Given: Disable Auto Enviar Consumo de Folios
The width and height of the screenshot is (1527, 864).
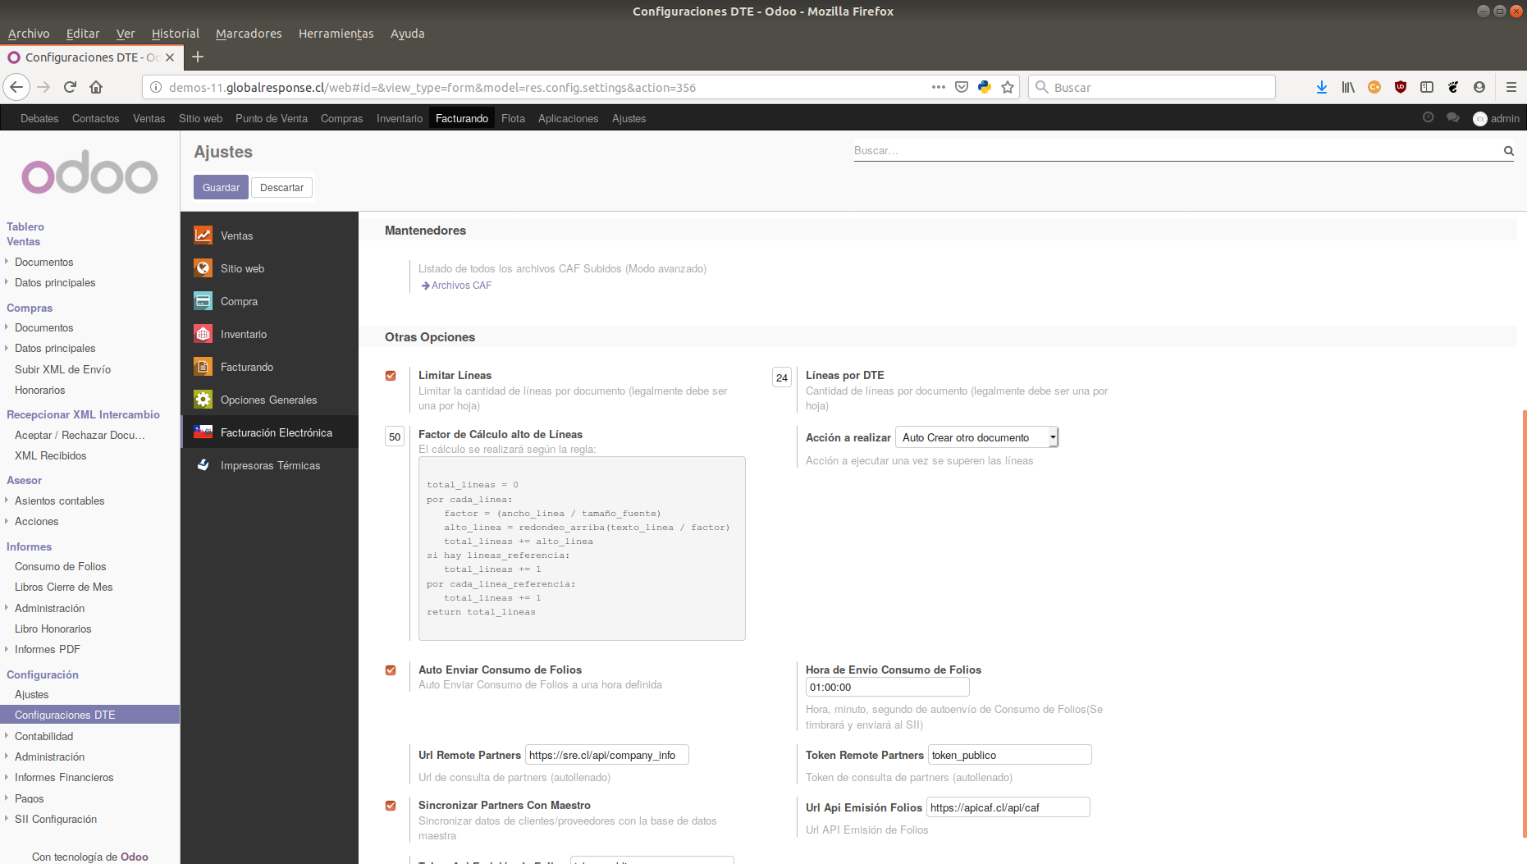Looking at the screenshot, I should pos(391,670).
